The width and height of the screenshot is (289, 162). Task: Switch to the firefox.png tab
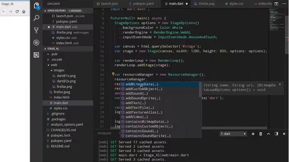coord(205,4)
